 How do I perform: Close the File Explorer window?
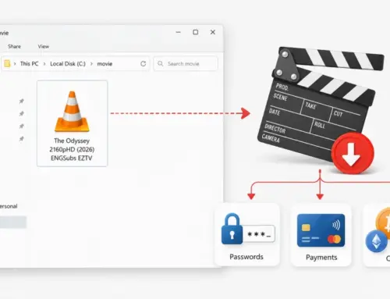pos(213,32)
